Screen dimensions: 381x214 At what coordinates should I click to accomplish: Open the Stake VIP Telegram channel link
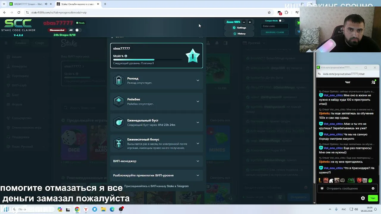point(157,186)
